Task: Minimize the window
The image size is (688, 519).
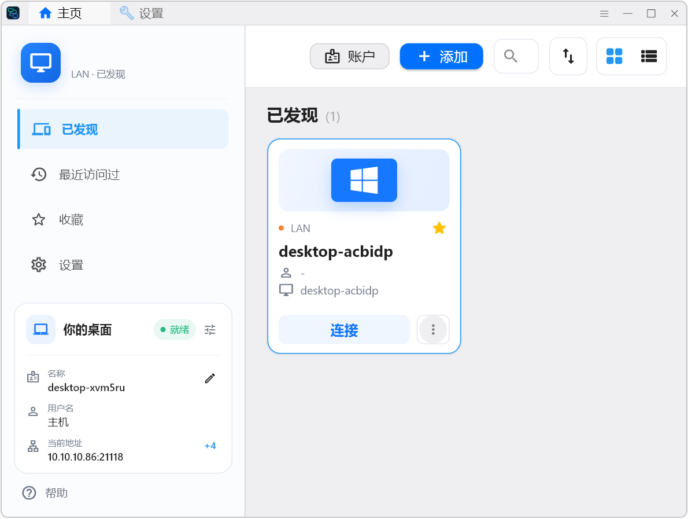Action: point(628,14)
